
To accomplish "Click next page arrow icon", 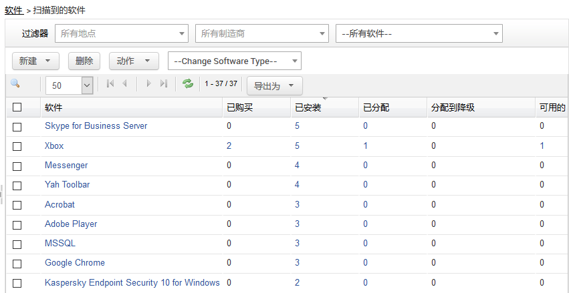I will (149, 84).
